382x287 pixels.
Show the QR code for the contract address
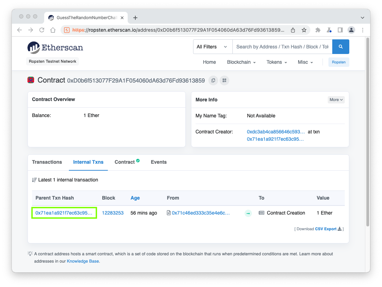[224, 80]
